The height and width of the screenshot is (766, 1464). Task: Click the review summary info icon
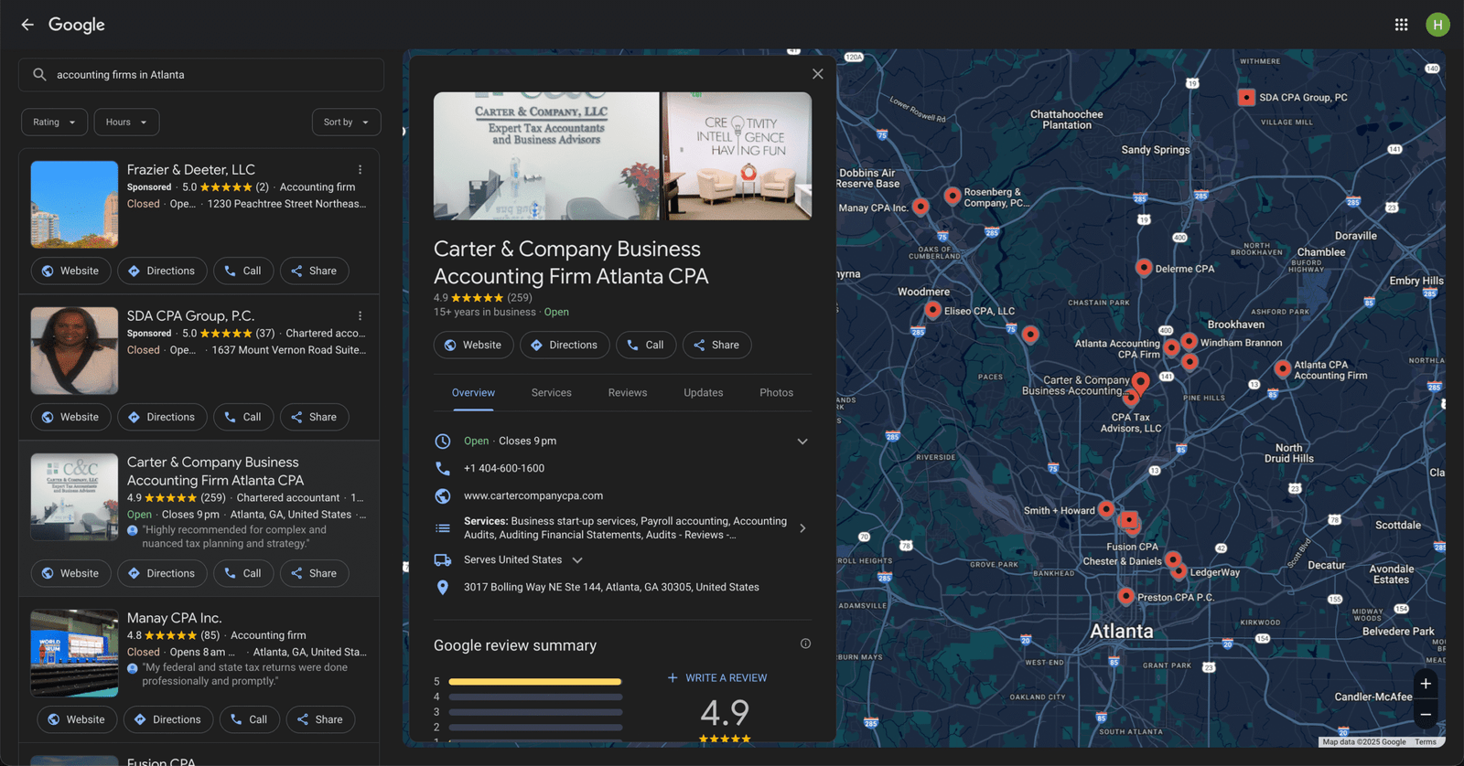[x=806, y=644]
